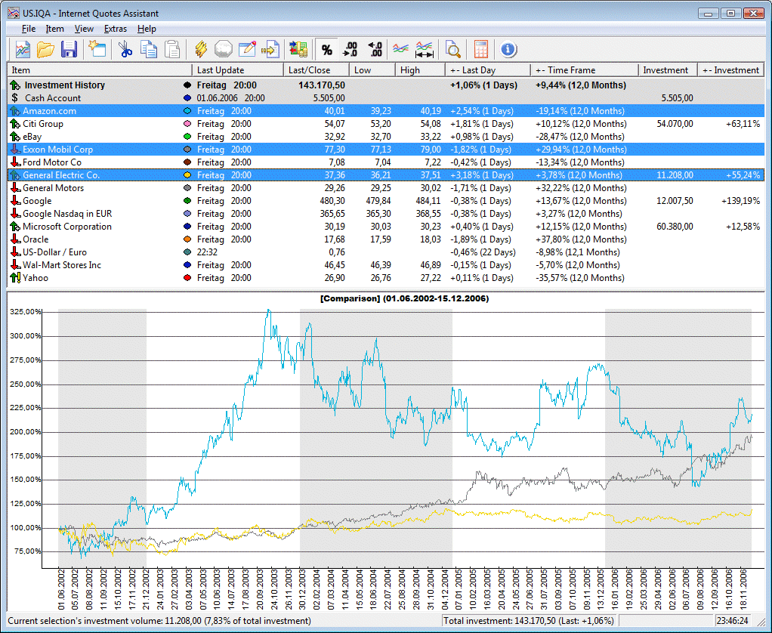The height and width of the screenshot is (633, 772).
Task: Open the Extras menu
Action: [116, 29]
